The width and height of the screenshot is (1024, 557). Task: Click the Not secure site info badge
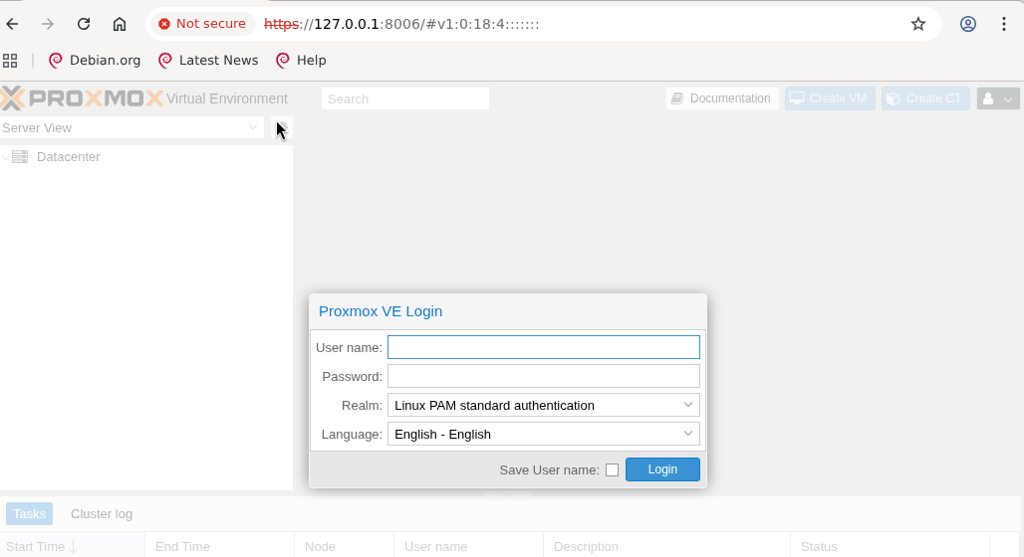click(202, 24)
